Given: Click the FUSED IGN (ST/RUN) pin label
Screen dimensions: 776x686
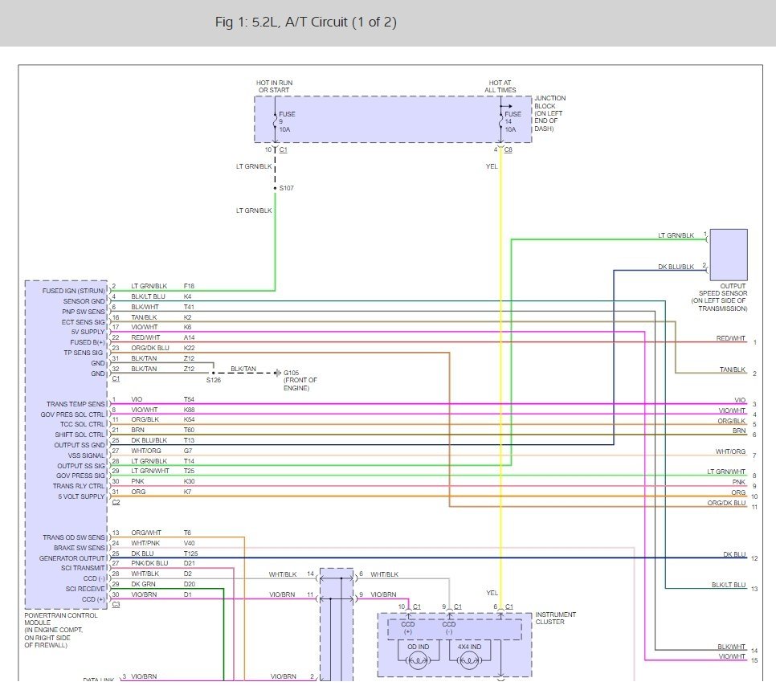Looking at the screenshot, I should [73, 290].
